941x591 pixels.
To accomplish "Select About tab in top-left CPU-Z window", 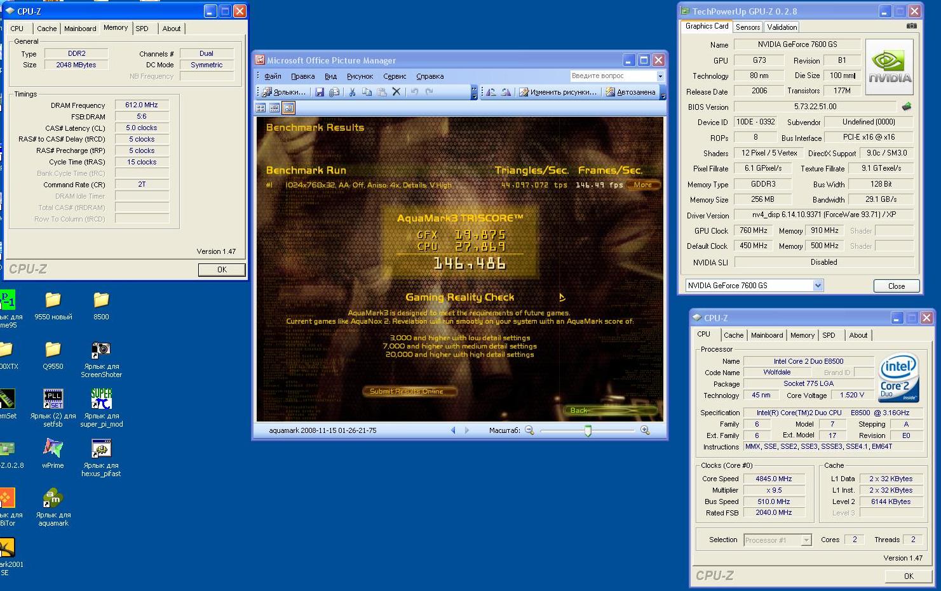I will point(171,29).
